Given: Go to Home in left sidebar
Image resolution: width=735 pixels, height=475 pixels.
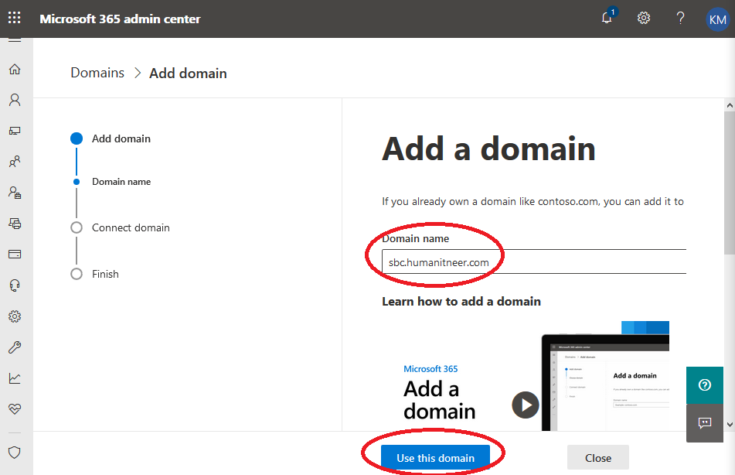Looking at the screenshot, I should [15, 69].
